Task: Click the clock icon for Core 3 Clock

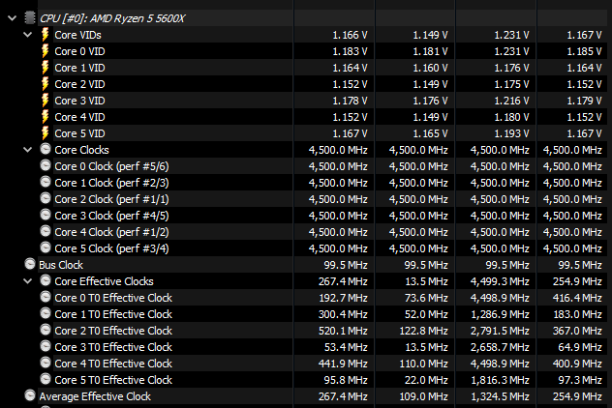Action: pos(46,215)
